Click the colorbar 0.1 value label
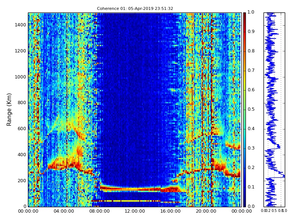294x220 pixels. click(251, 187)
